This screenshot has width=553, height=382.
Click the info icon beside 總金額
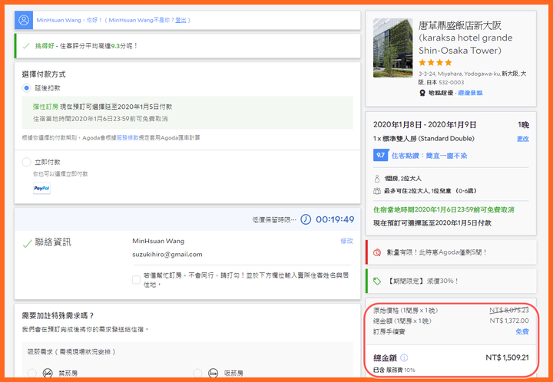click(x=404, y=357)
